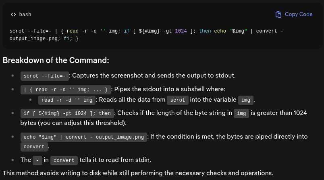Click 'Pipes the stdout into a subshell where' text
The width and height of the screenshot is (324, 180).
170,89
